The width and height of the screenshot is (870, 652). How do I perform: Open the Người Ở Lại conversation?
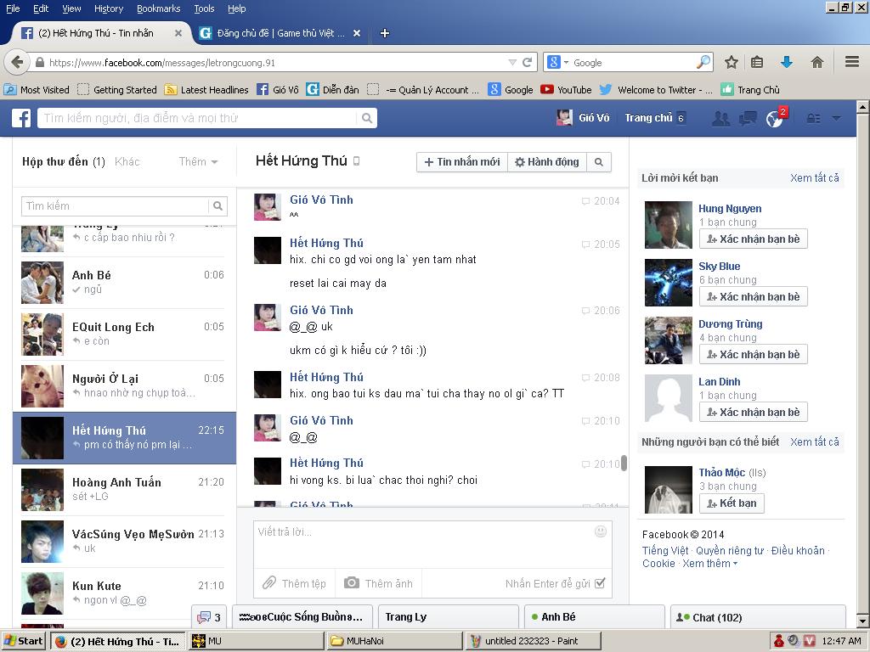click(x=124, y=386)
